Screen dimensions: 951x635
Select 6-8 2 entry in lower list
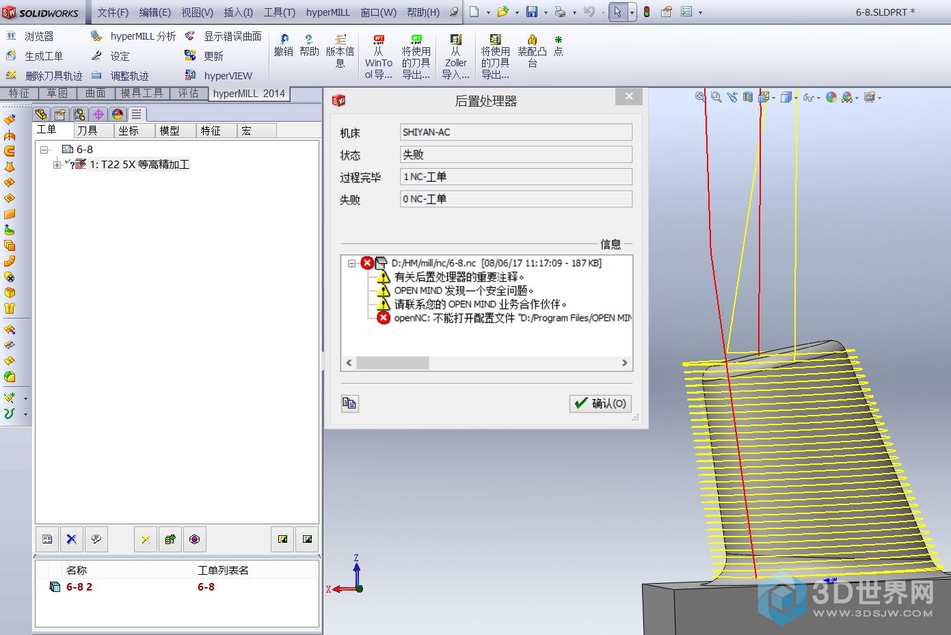click(79, 587)
